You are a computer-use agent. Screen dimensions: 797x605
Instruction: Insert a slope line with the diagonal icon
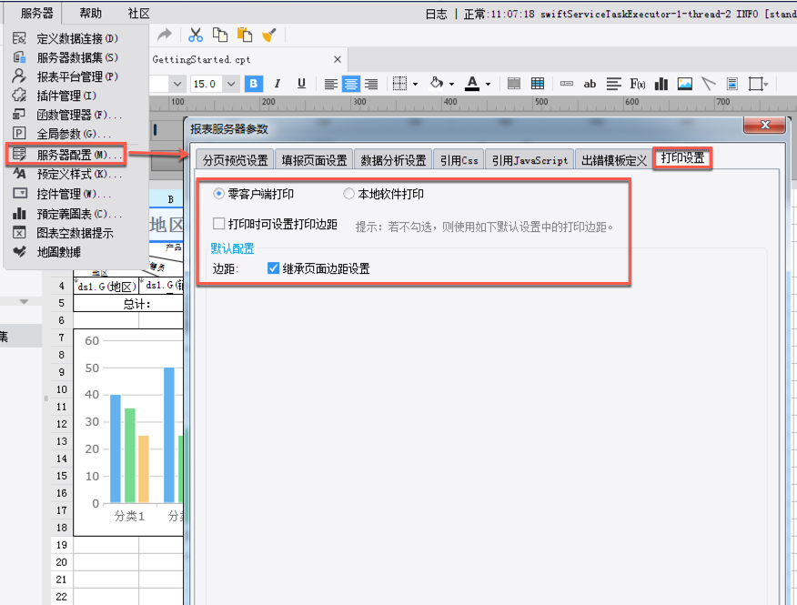click(708, 84)
